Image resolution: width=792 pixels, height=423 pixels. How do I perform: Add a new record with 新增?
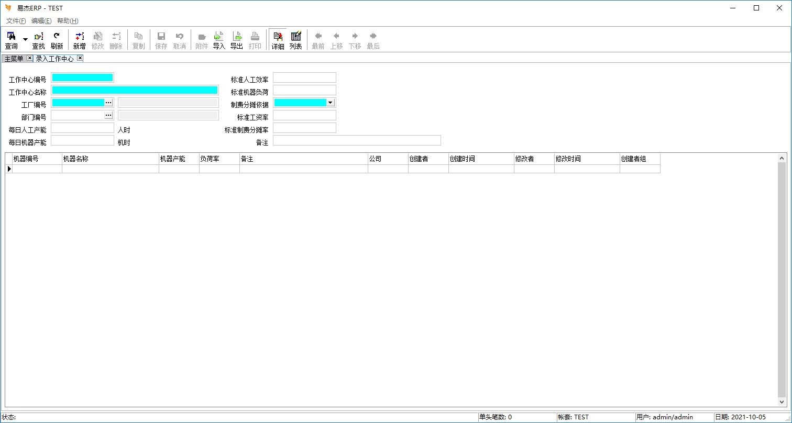click(x=79, y=40)
